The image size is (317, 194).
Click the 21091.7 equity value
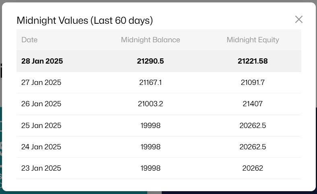[253, 83]
